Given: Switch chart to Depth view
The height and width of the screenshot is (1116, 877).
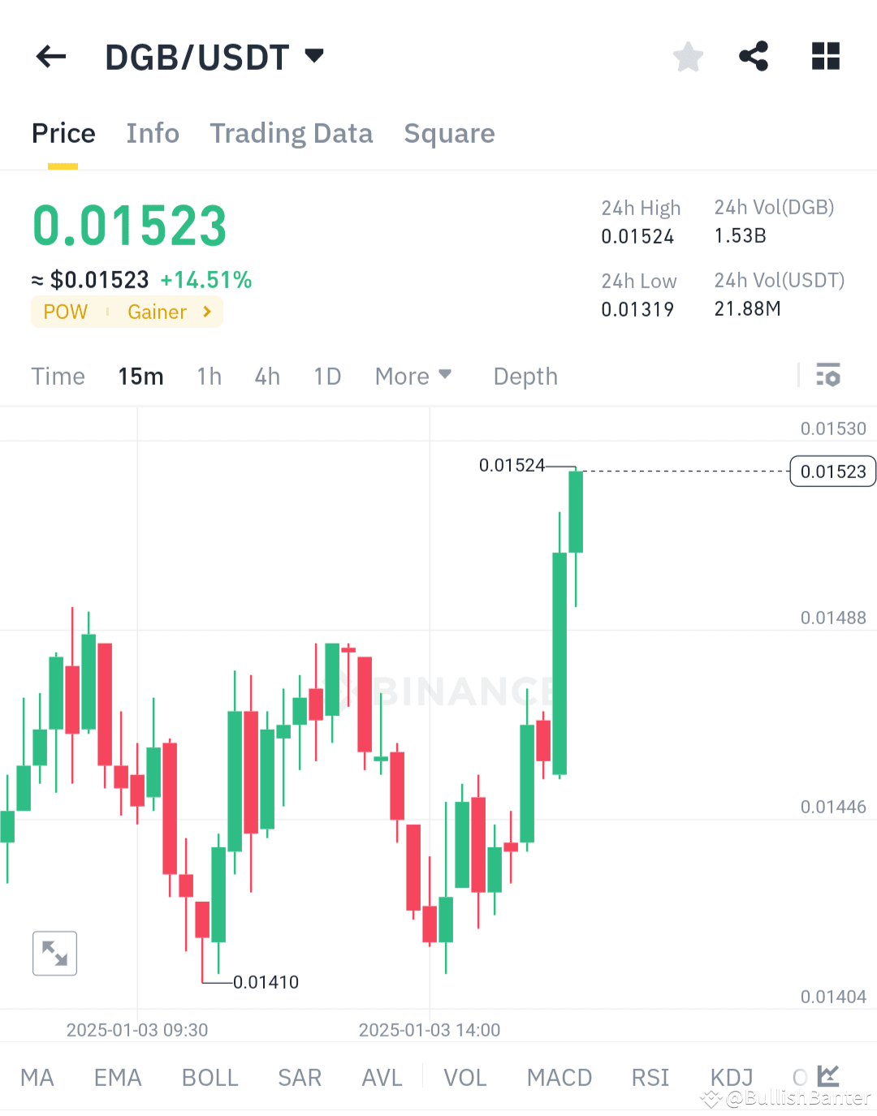Looking at the screenshot, I should point(525,376).
